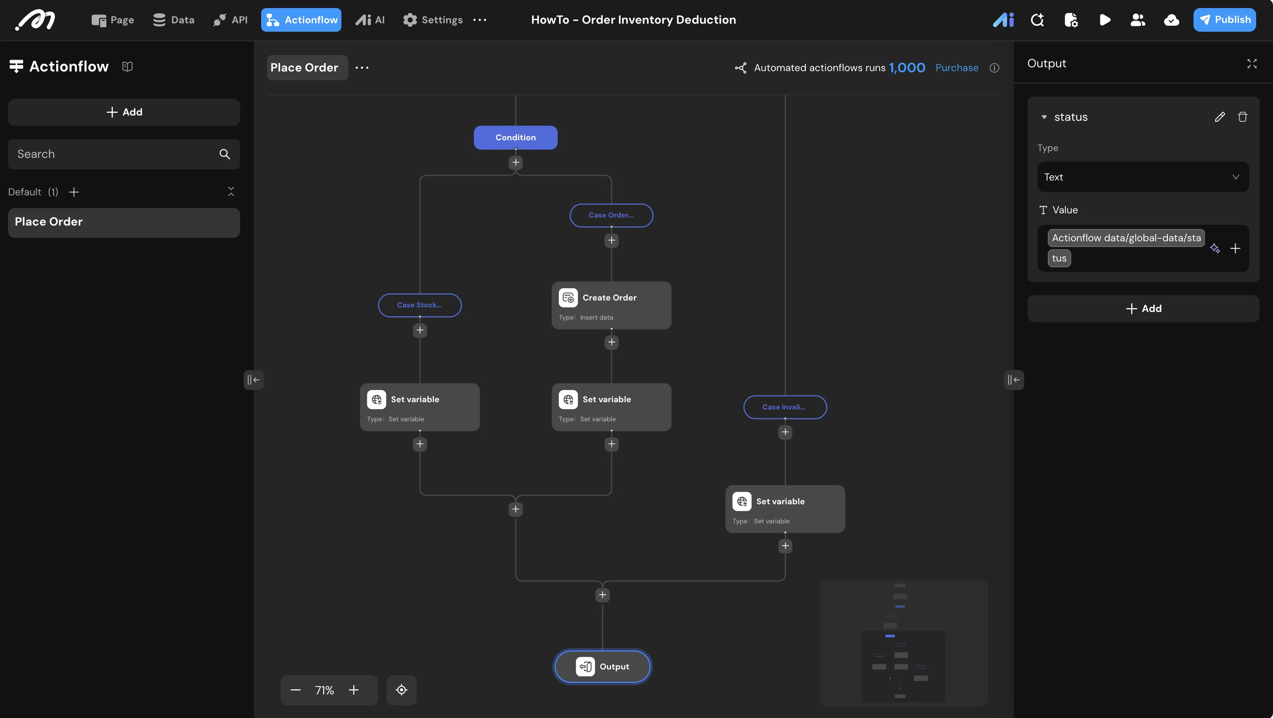Add a node below Case Invali branch
This screenshot has height=718, width=1273.
click(x=785, y=432)
